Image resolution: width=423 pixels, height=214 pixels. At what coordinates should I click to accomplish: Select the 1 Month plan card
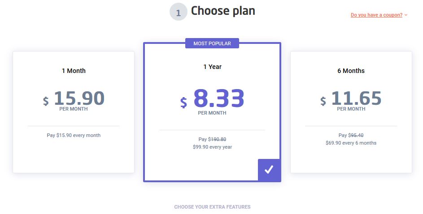(74, 112)
